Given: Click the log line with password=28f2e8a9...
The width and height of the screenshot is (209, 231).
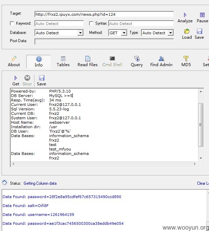Looking at the screenshot, I should (x=62, y=197).
